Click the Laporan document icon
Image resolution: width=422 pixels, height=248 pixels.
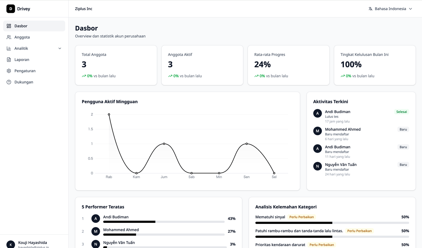coord(9,60)
